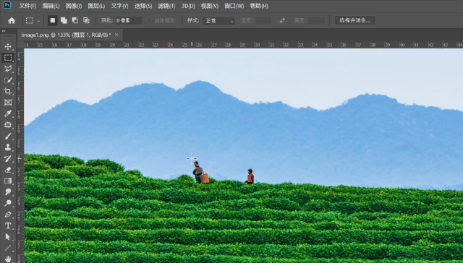
Task: Select the Frame tool
Action: coord(8,103)
